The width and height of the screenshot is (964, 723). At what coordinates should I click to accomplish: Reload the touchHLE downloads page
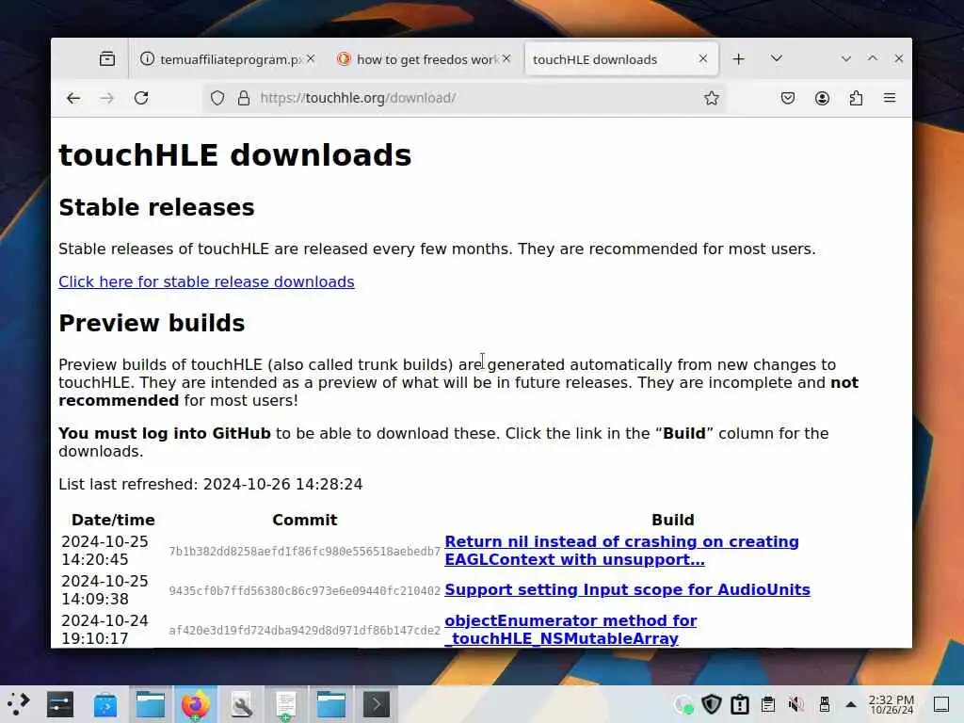click(x=141, y=98)
